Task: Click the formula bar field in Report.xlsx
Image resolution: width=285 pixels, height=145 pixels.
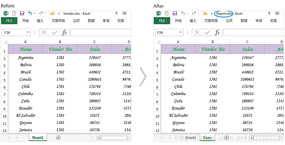Action: click(254, 33)
